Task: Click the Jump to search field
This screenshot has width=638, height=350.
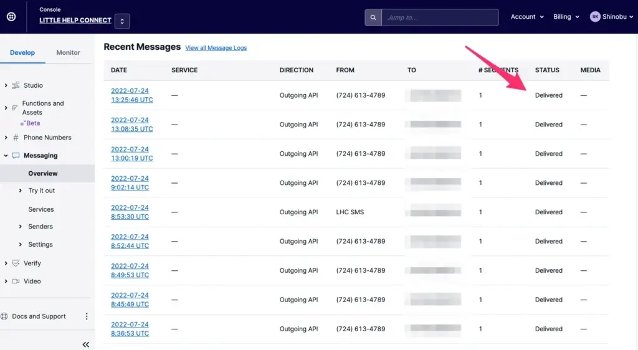Action: [439, 17]
